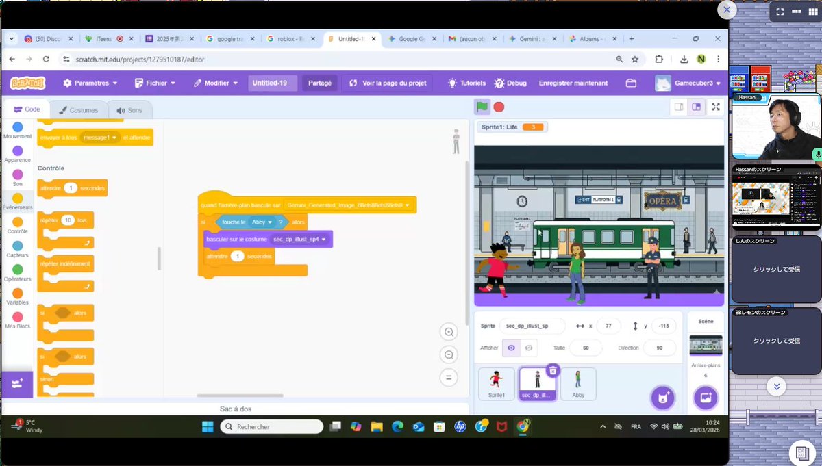Open the Modifier dropdown menu
Image resolution: width=822 pixels, height=466 pixels.
point(215,83)
